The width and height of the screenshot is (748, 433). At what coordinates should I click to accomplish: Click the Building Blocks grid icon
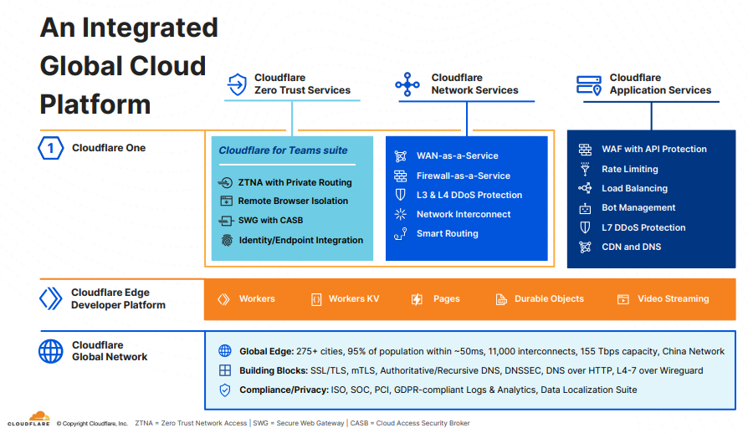(x=225, y=370)
